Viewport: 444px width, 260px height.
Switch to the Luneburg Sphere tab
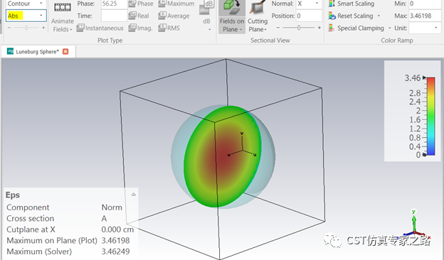pyautogui.click(x=33, y=51)
